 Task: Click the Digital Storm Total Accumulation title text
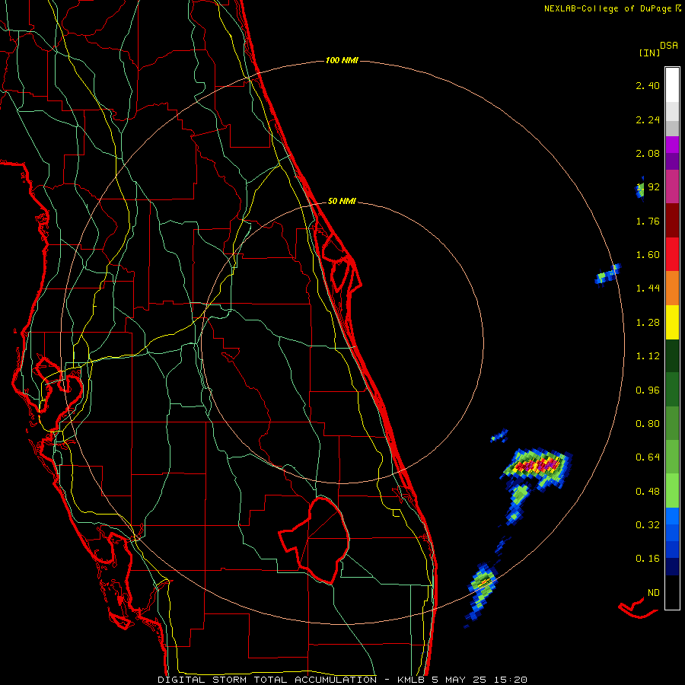(267, 680)
